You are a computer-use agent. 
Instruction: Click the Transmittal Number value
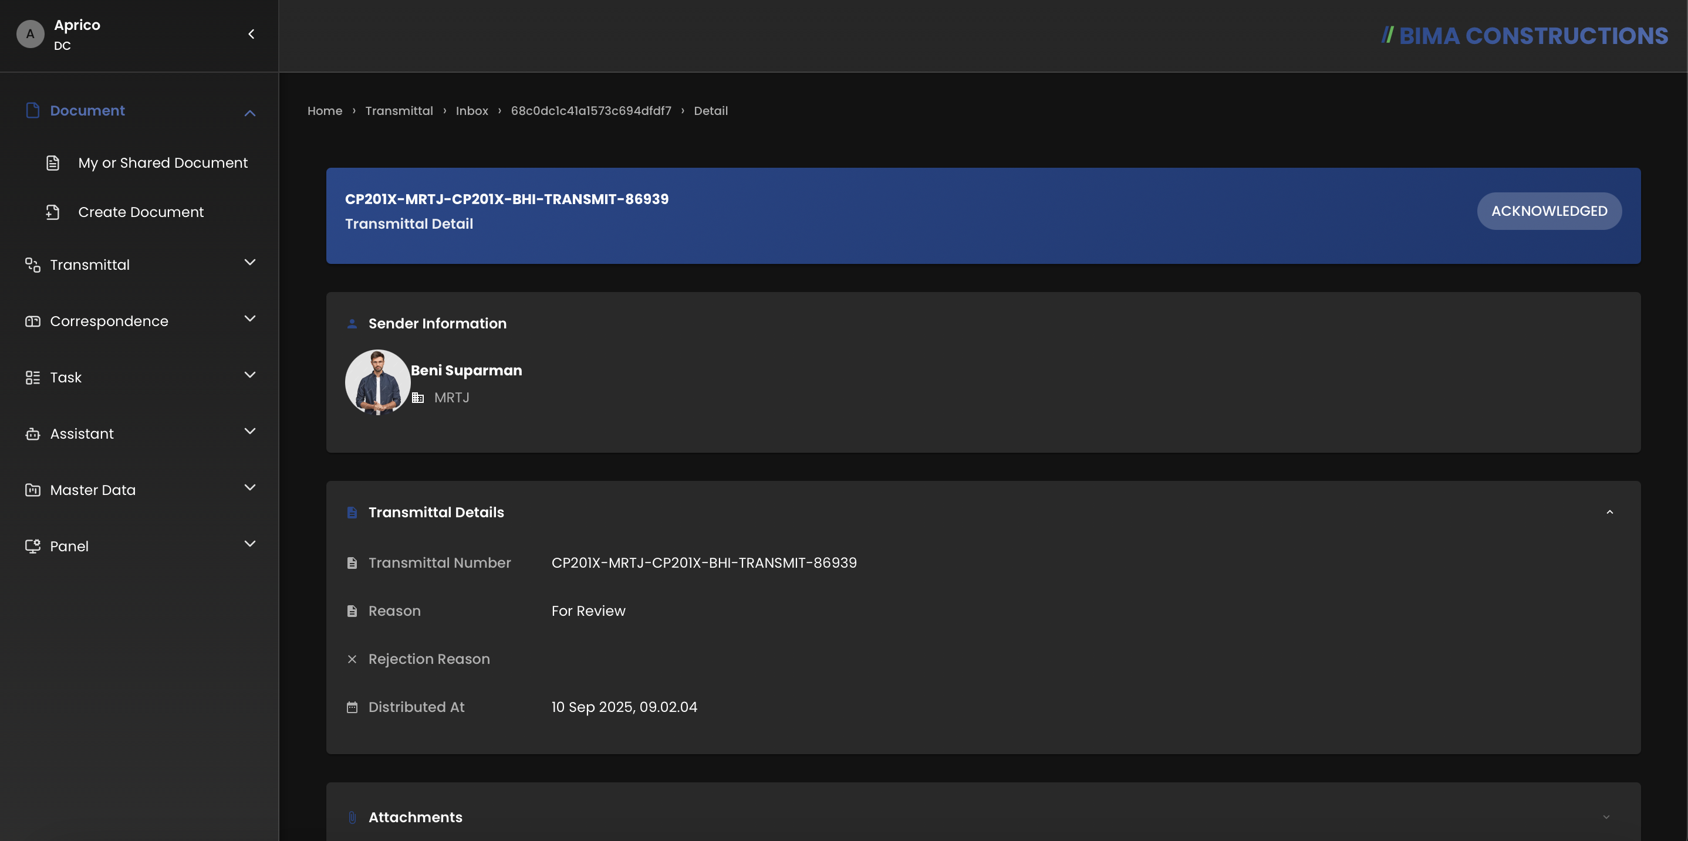704,562
